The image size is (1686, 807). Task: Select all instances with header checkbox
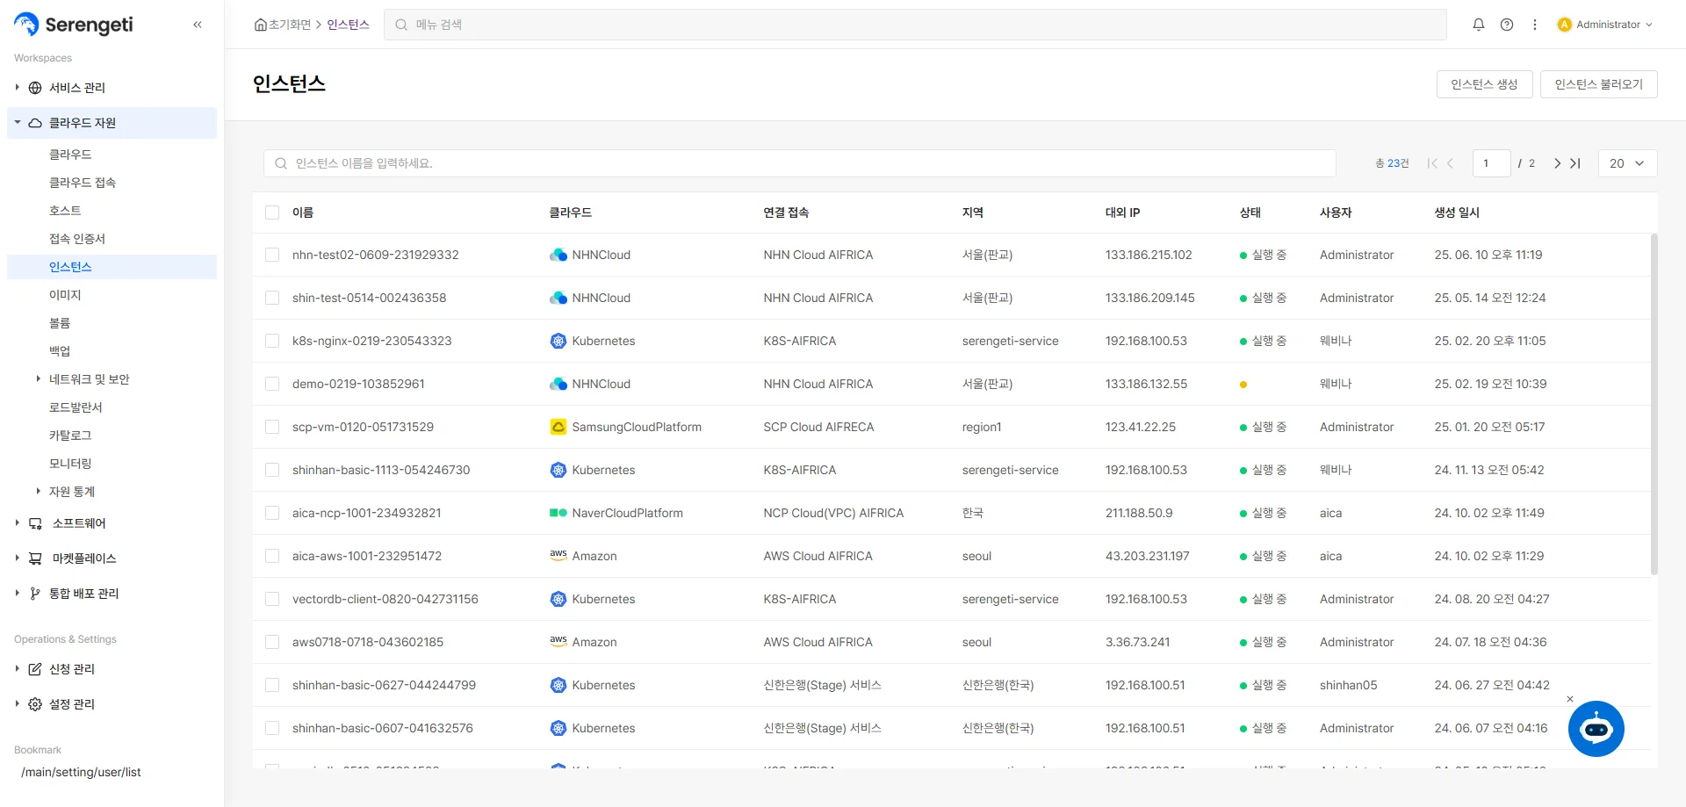pos(272,213)
